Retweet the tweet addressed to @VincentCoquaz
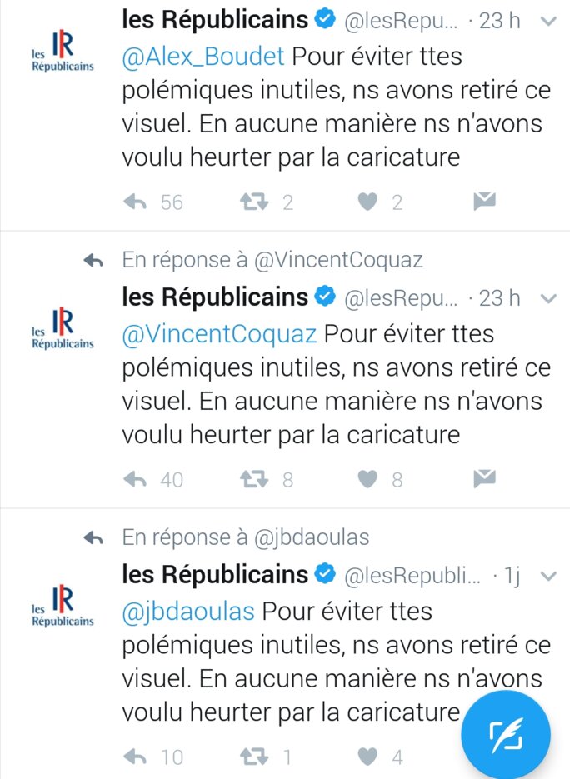 [x=254, y=479]
